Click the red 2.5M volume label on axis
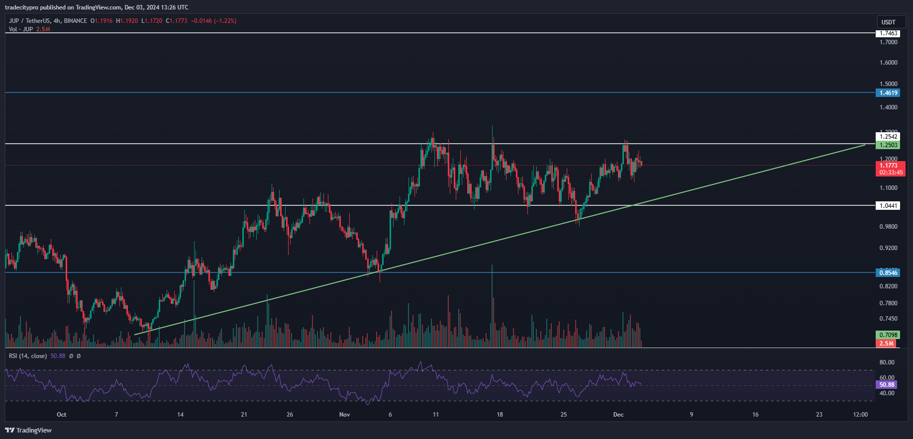The height and width of the screenshot is (439, 913). tap(887, 344)
